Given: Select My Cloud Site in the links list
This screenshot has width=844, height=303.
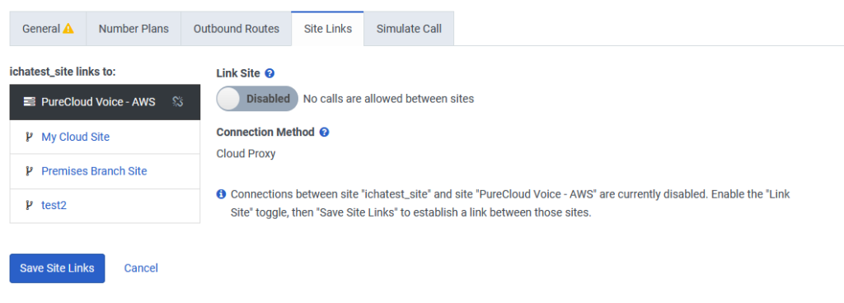Looking at the screenshot, I should 105,137.
